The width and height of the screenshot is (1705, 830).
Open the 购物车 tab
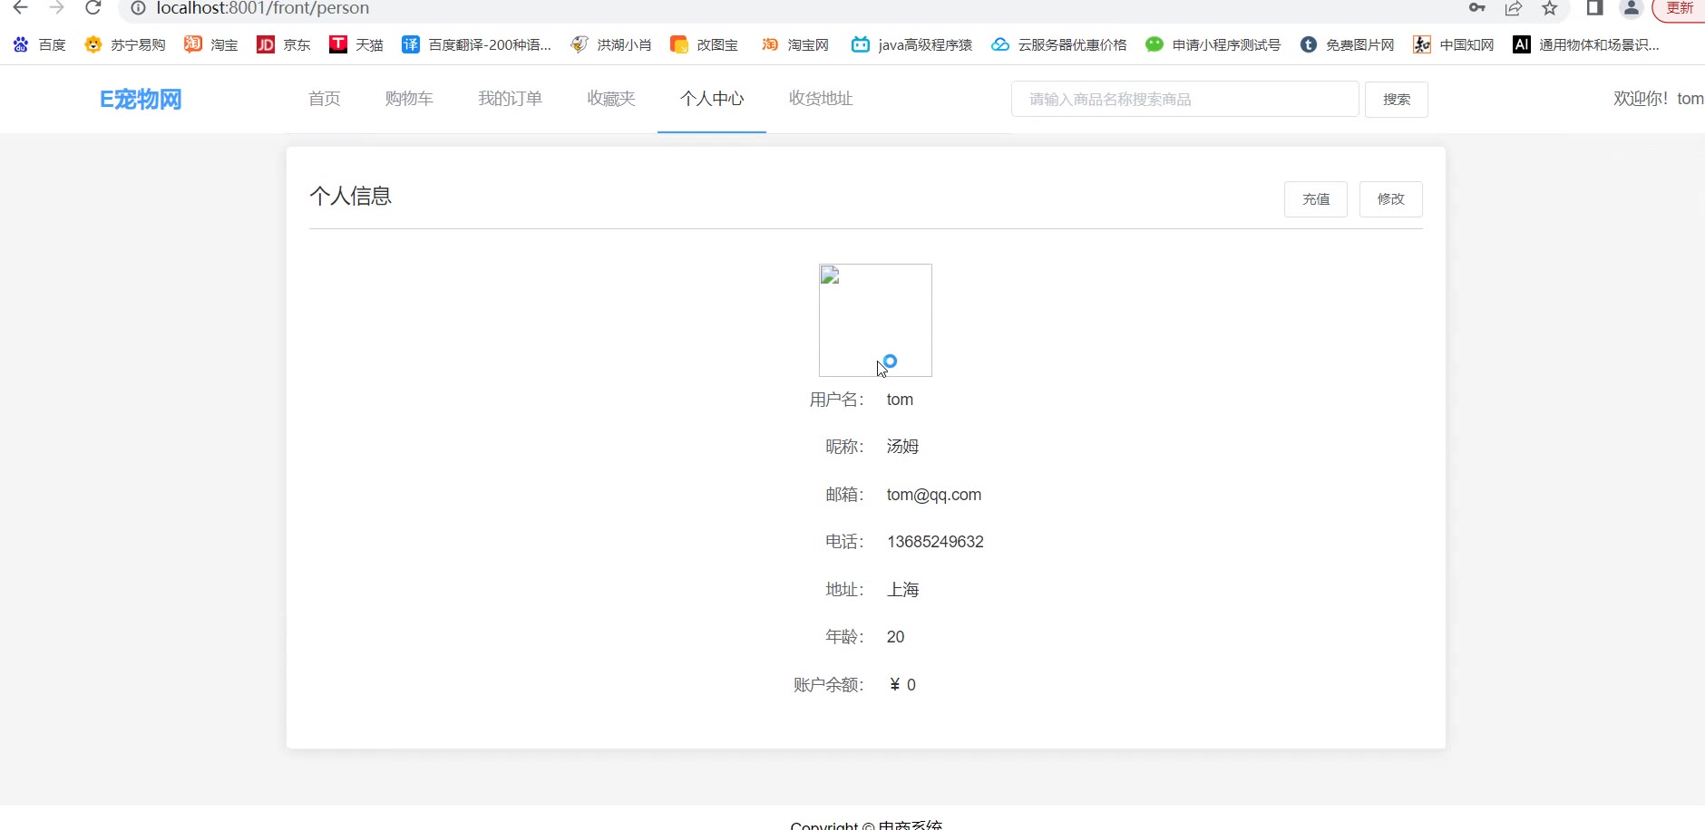(x=409, y=99)
